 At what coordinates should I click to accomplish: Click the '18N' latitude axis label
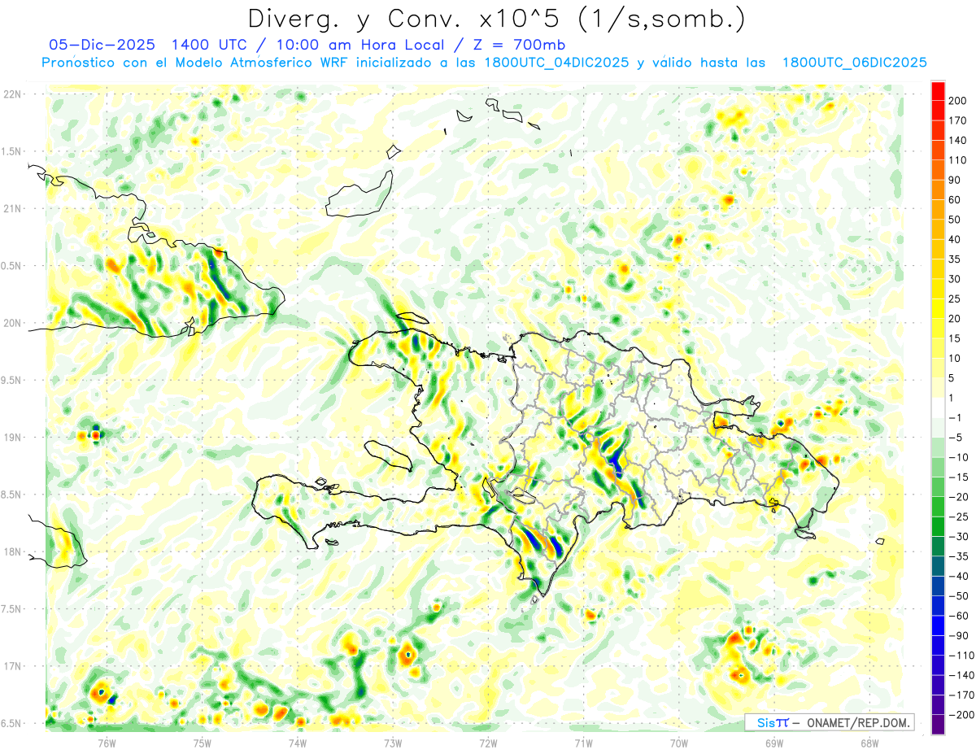click(12, 552)
